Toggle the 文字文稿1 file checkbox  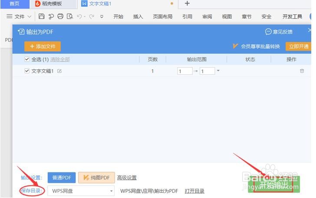(27, 71)
